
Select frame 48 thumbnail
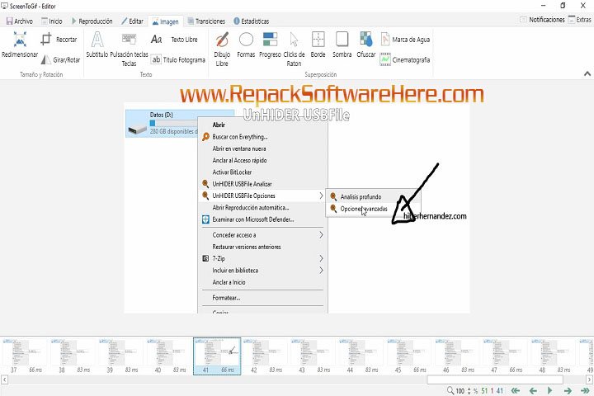coord(554,356)
